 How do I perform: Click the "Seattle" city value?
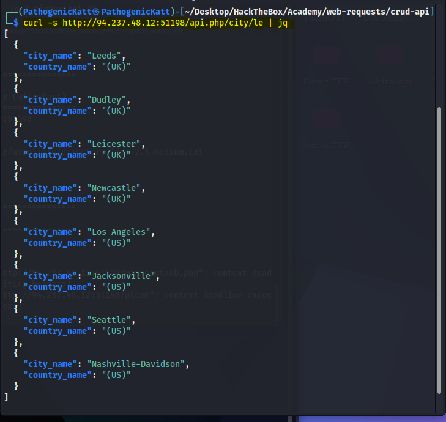click(109, 320)
